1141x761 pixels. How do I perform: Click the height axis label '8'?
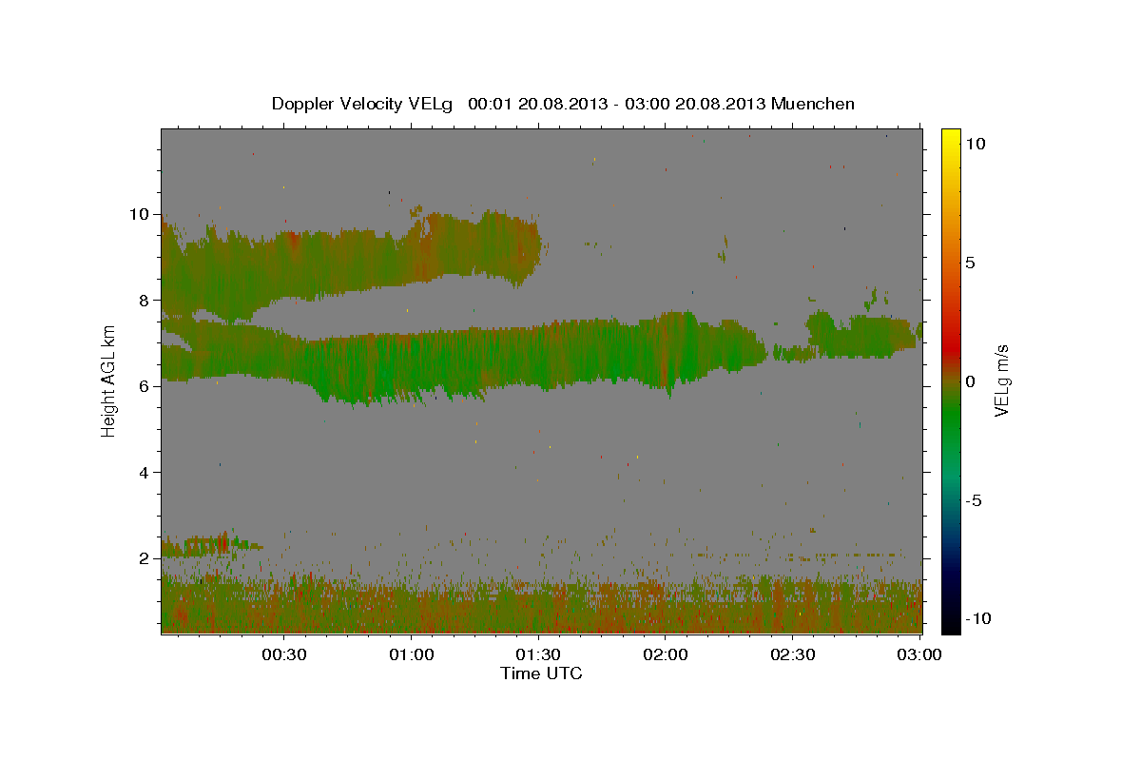coord(146,301)
